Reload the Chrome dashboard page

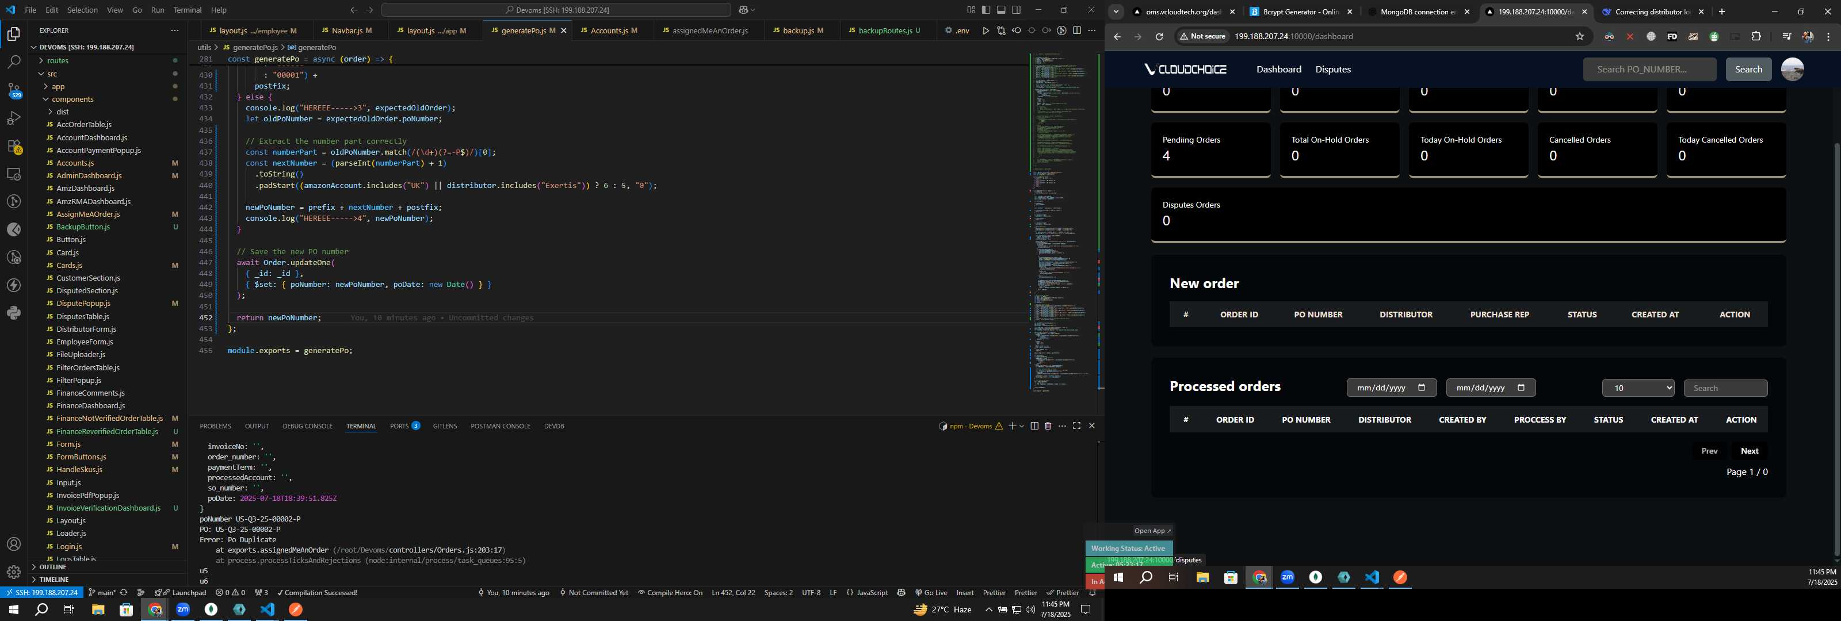coord(1159,36)
